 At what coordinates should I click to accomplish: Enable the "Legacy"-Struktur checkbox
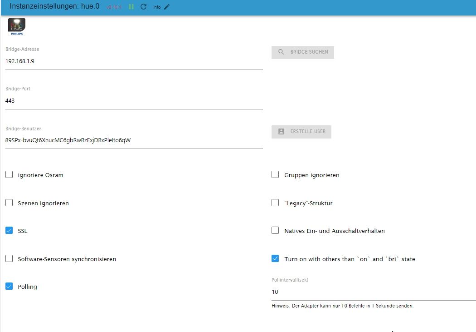(275, 203)
